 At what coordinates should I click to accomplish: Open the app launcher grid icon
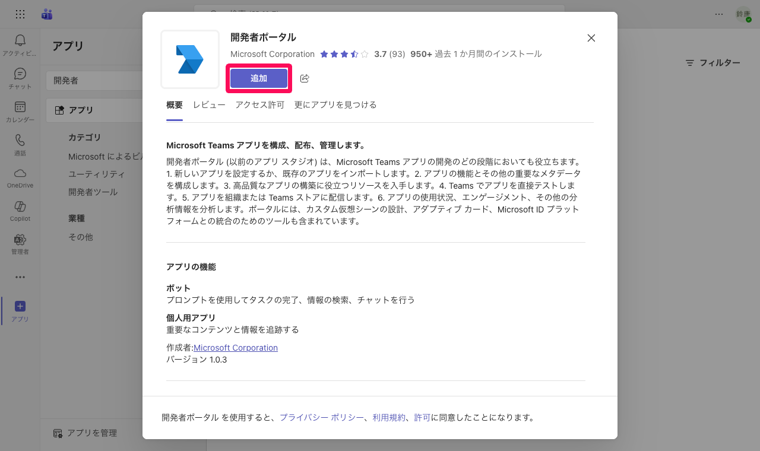pos(20,14)
